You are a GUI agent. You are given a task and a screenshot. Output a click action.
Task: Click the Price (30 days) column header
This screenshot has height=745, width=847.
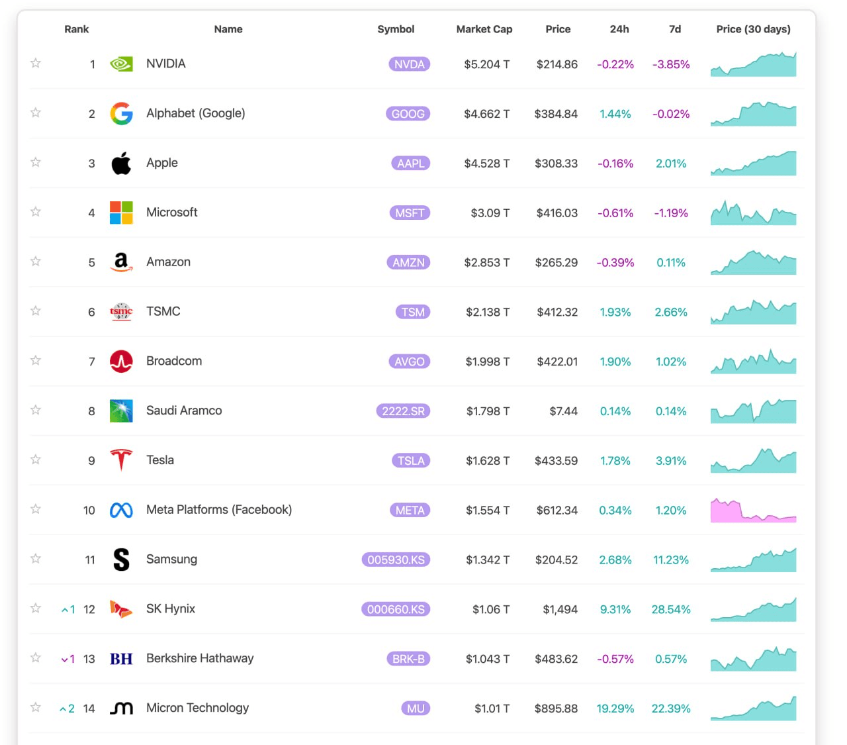pos(754,29)
